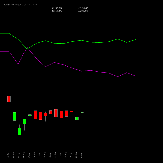
Task: Click the 20 Aug date label
Action: [x=76, y=155]
